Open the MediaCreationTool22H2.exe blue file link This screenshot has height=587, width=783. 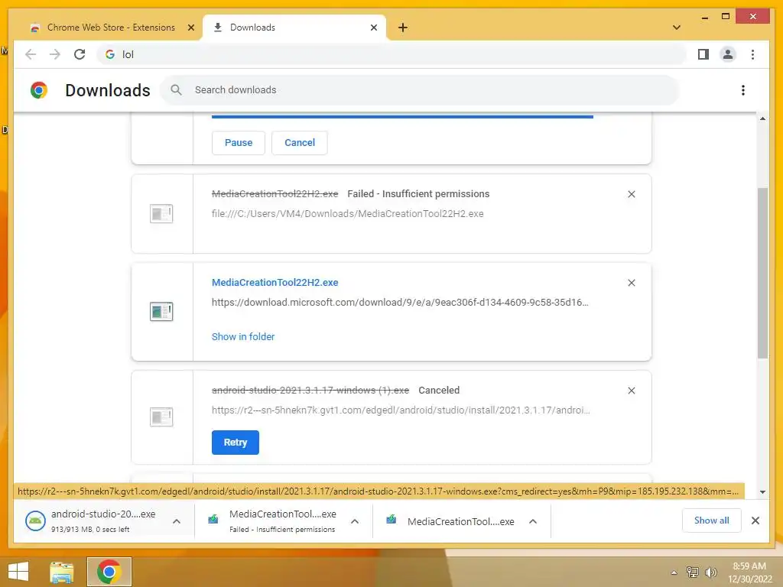[x=275, y=283]
